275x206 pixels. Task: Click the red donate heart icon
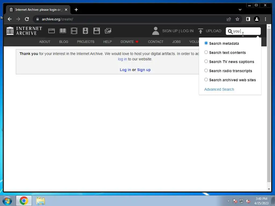(x=137, y=42)
